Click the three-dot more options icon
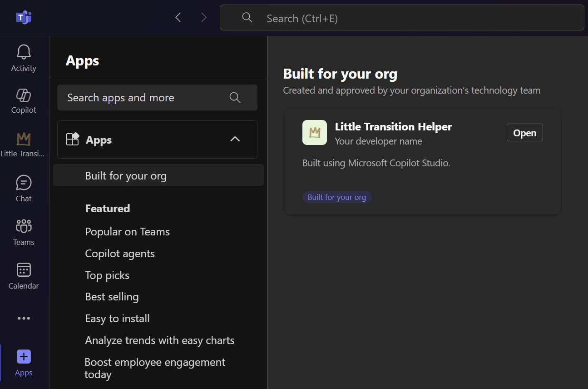This screenshot has height=389, width=588. pos(23,318)
